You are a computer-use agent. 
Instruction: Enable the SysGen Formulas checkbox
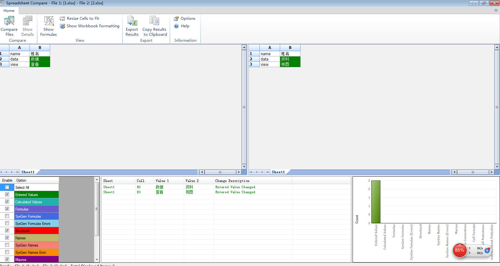tap(7, 216)
